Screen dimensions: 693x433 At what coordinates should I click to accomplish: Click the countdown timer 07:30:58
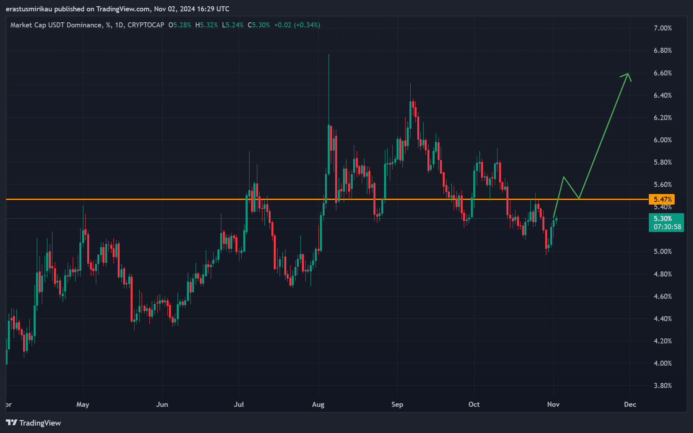click(x=667, y=227)
